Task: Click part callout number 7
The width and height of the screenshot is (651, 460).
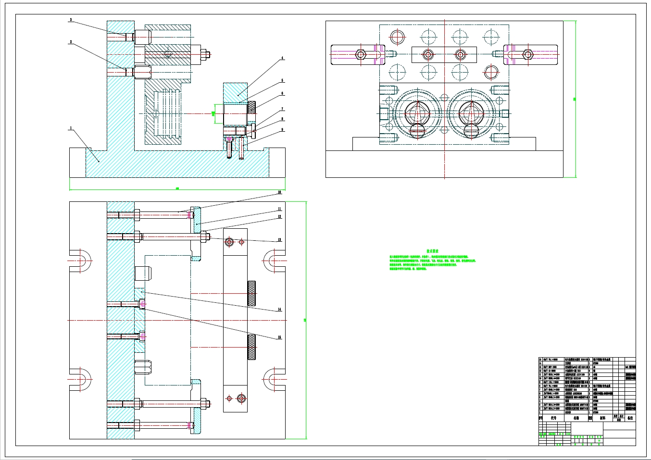Action: pyautogui.click(x=282, y=109)
